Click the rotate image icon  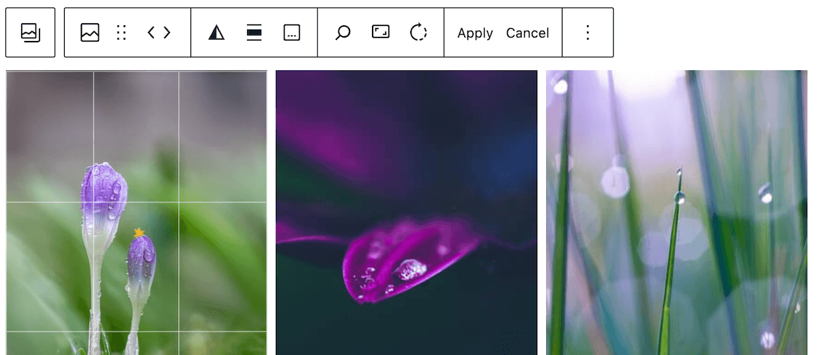(418, 33)
